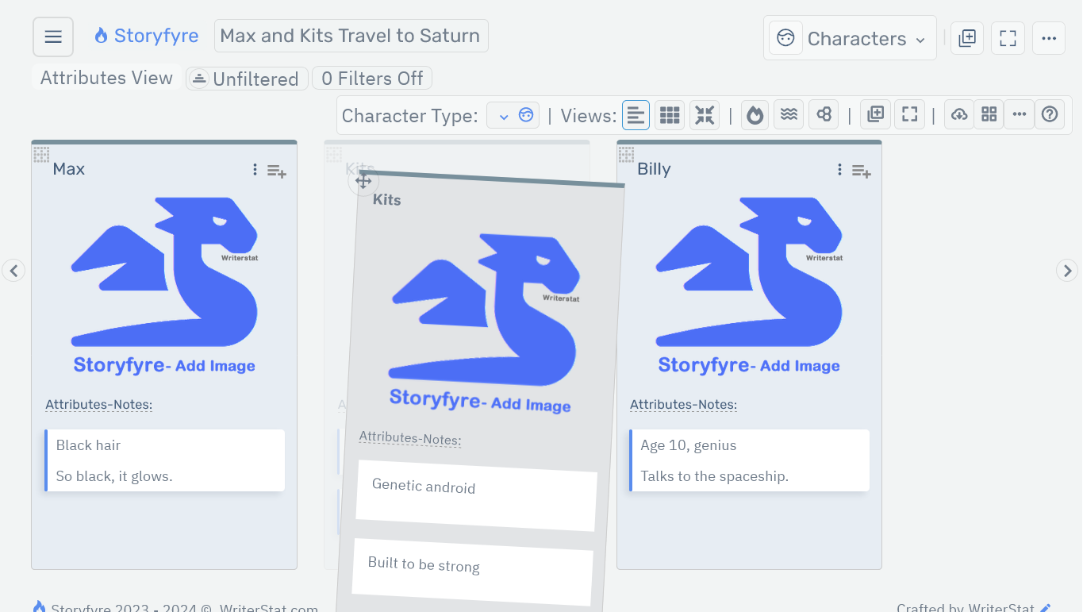1083x612 pixels.
Task: Click the collapse cards view icon
Action: [x=704, y=114]
